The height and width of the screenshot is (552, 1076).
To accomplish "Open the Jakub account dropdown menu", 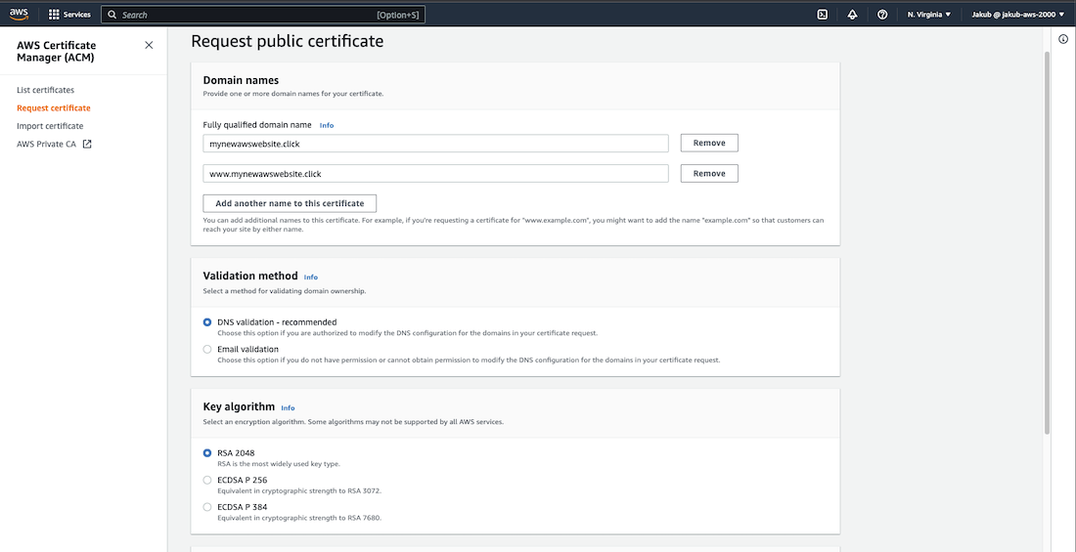I will coord(1017,15).
